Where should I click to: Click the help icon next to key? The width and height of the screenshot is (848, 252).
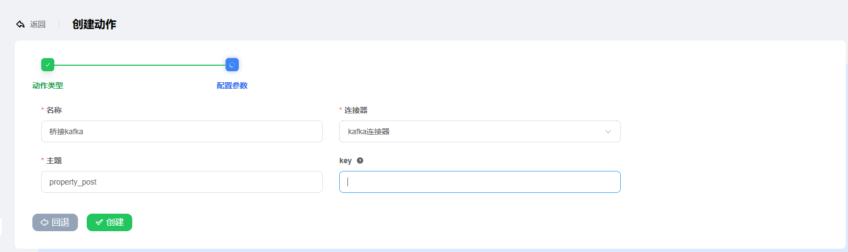tap(360, 161)
